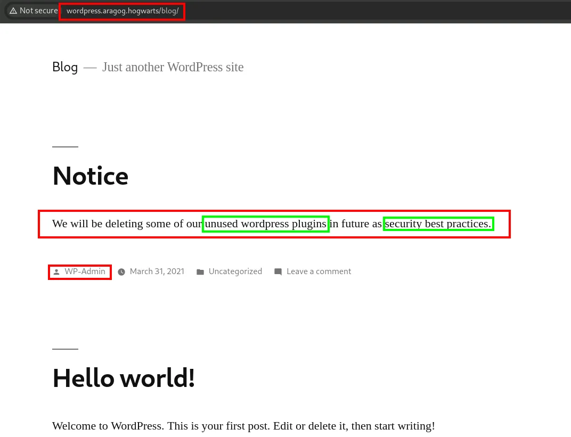Click the clock icon beside post date
Viewport: 571px width, 437px height.
tap(121, 272)
